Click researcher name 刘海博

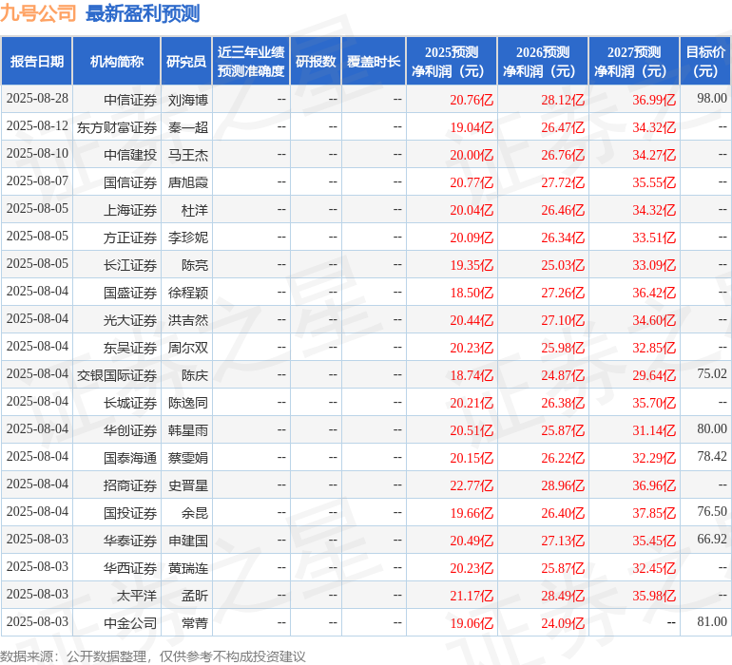[187, 100]
